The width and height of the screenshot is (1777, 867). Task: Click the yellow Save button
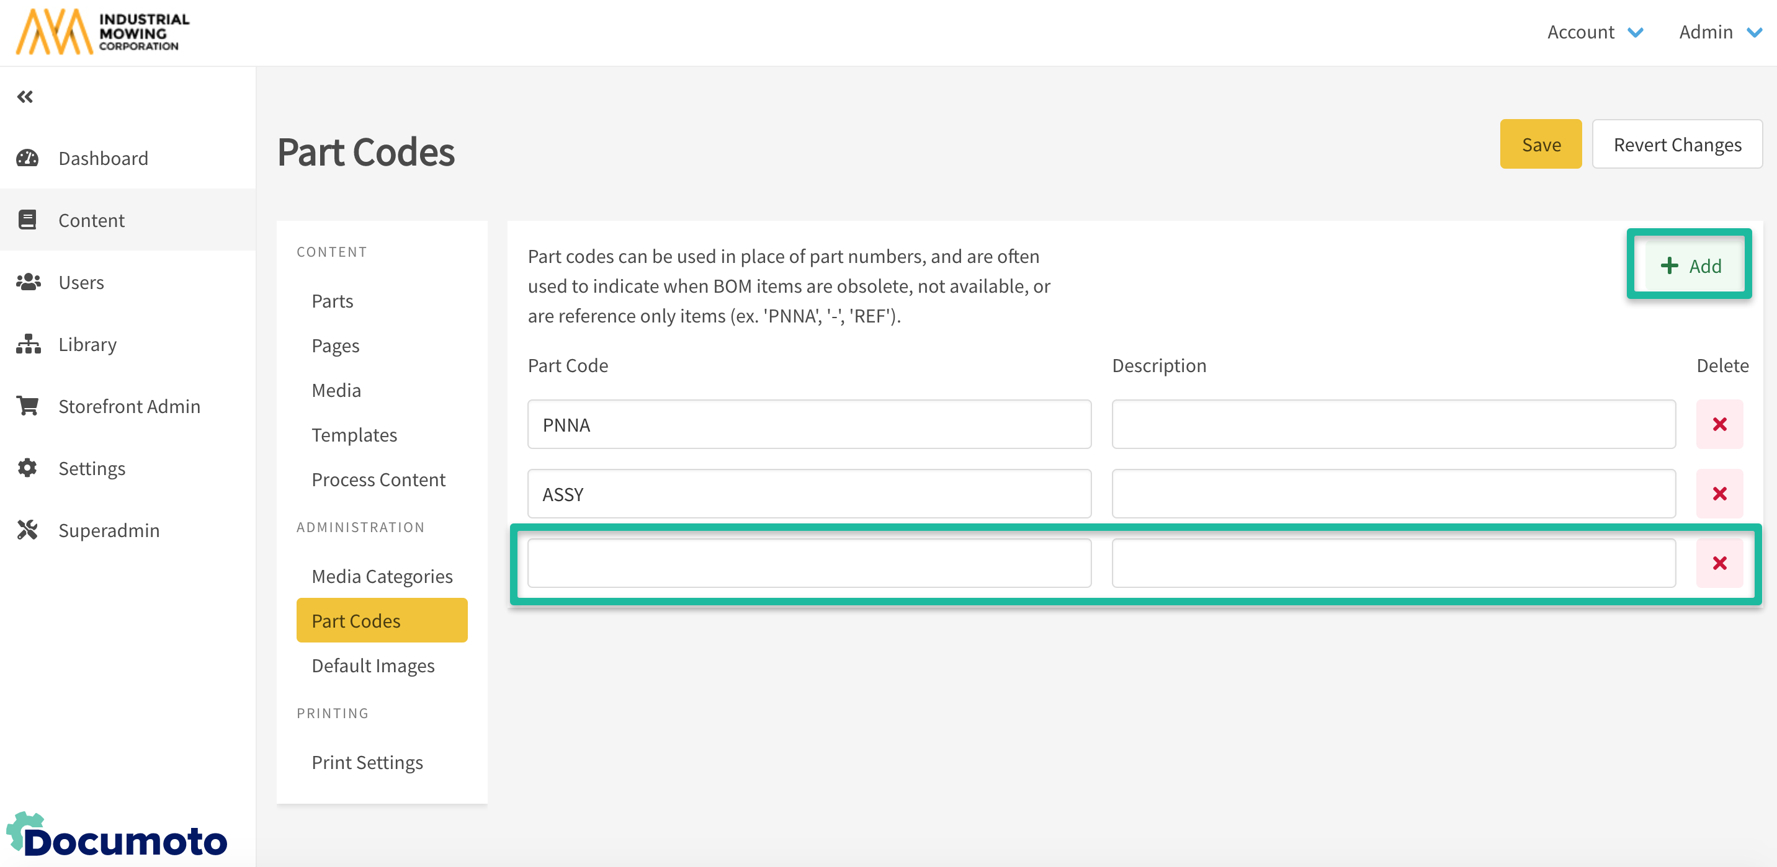coord(1541,144)
